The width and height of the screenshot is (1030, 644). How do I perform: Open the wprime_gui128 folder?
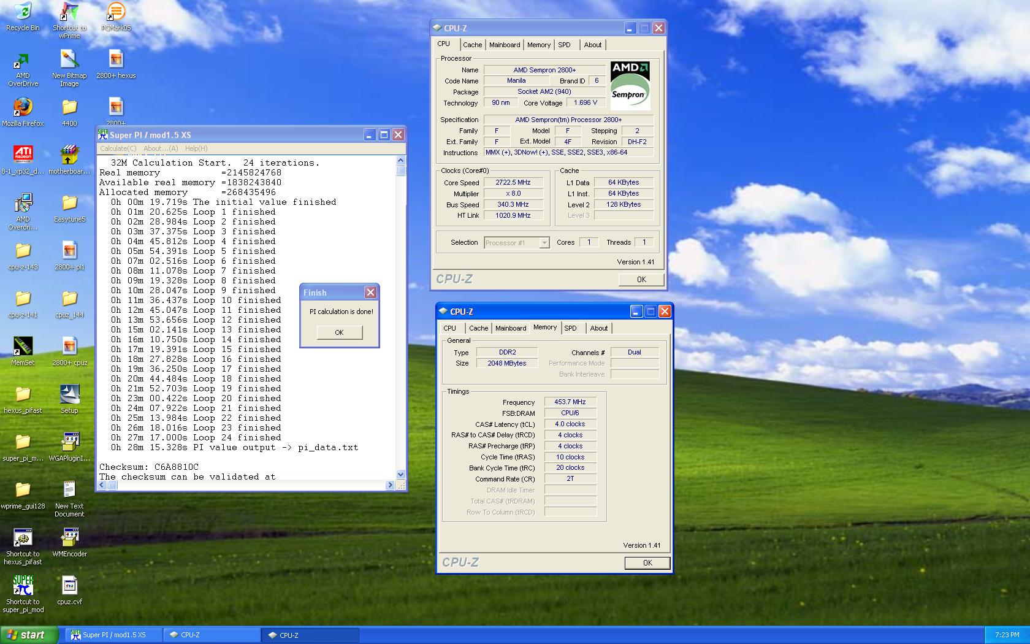pos(23,495)
